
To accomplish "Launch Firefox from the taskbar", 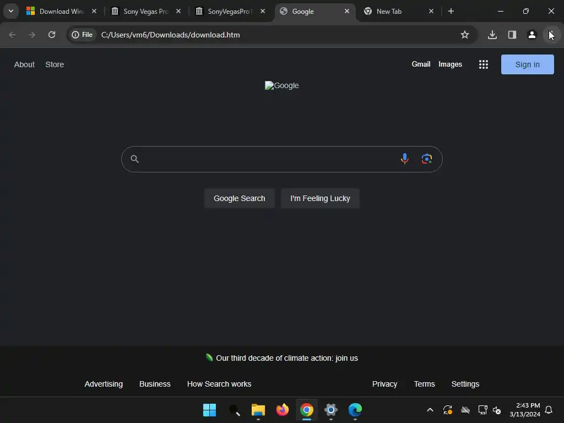I will pos(283,410).
